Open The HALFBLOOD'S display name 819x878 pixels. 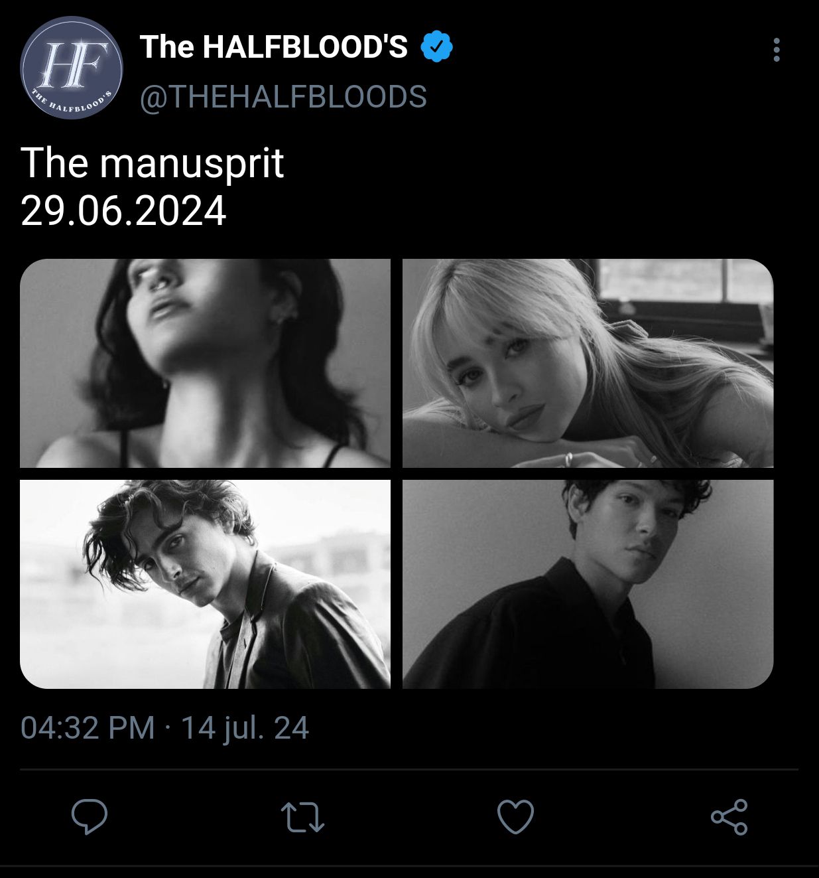point(273,46)
